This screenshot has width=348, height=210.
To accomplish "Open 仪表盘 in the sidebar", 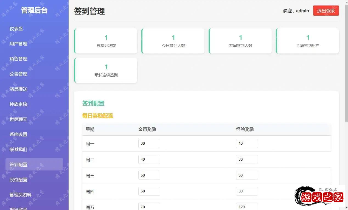I will pyautogui.click(x=16, y=29).
